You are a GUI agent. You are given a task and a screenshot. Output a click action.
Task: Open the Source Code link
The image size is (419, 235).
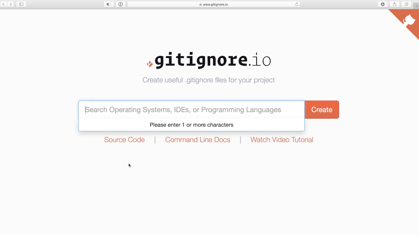pyautogui.click(x=124, y=140)
